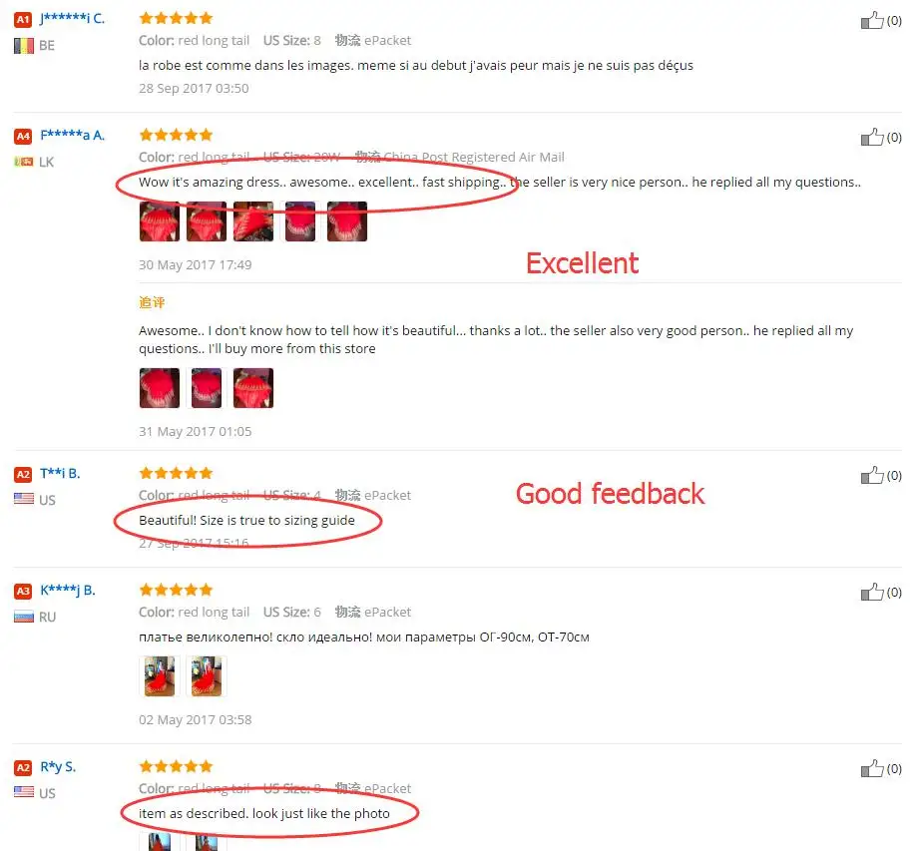The width and height of the screenshot is (916, 851).
Task: Like R*y S.'s review with thumbs-up
Action: [872, 768]
